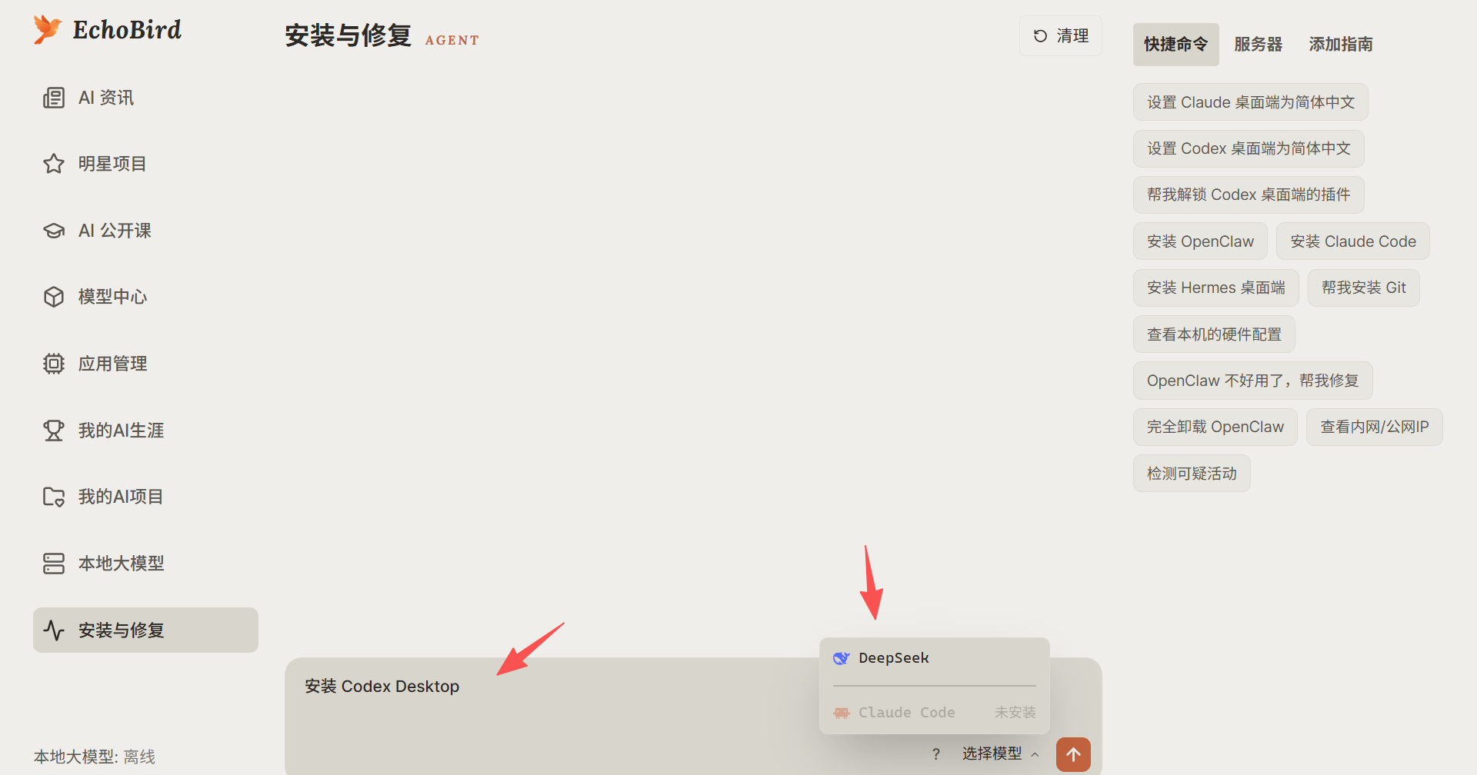This screenshot has width=1477, height=775.
Task: Click the 清理 button
Action: pos(1061,36)
